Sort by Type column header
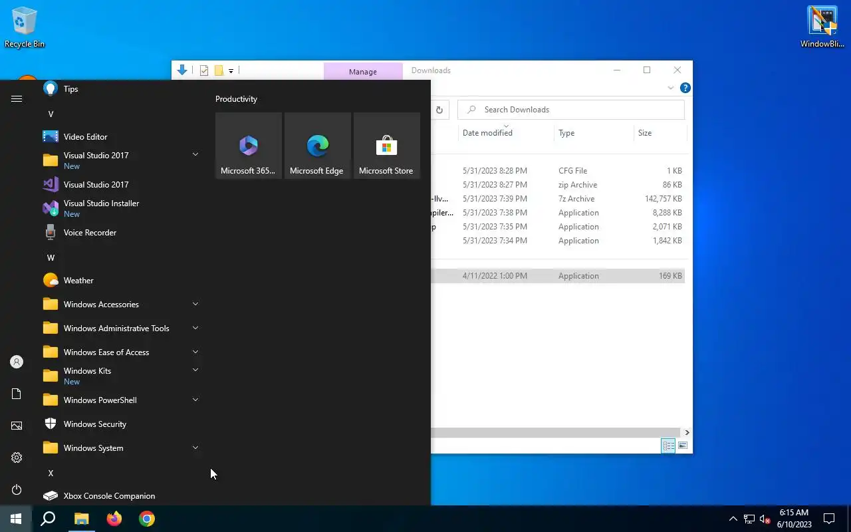Image resolution: width=851 pixels, height=532 pixels. [594, 133]
